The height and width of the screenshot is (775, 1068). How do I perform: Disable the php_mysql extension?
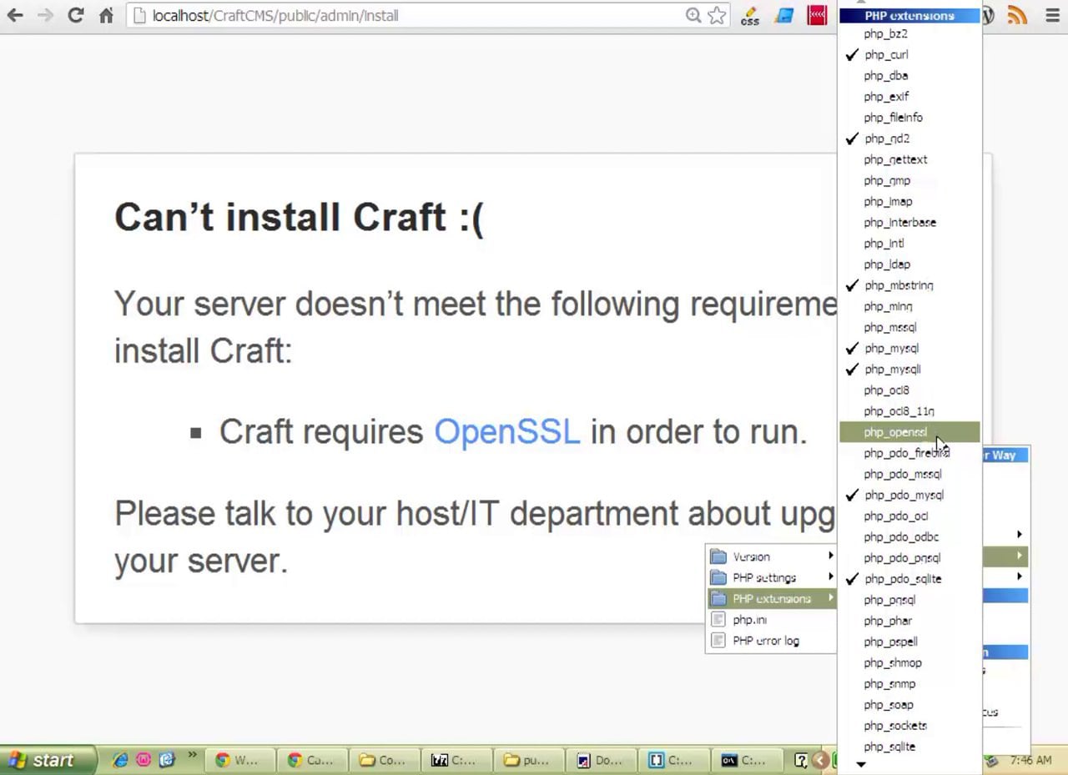[909, 348]
